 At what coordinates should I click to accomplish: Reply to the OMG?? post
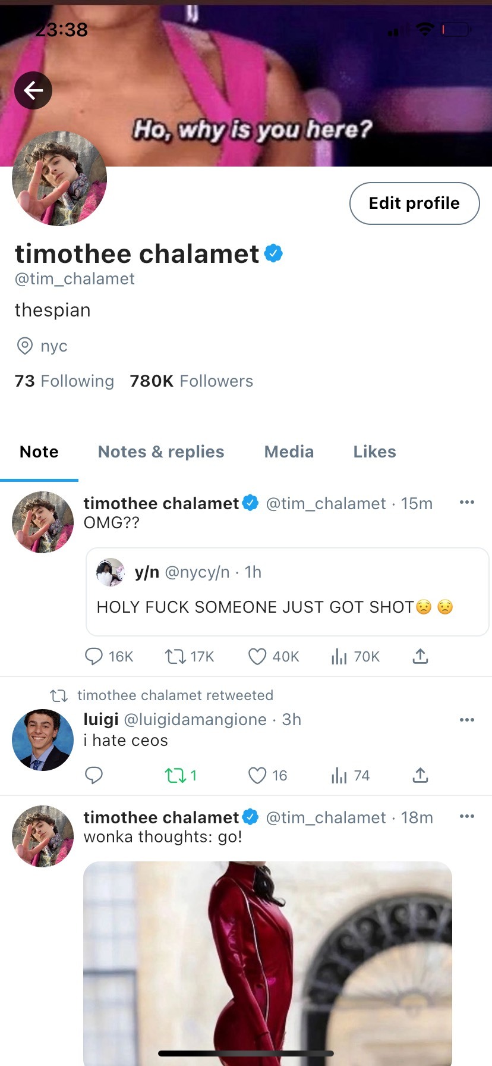(94, 656)
